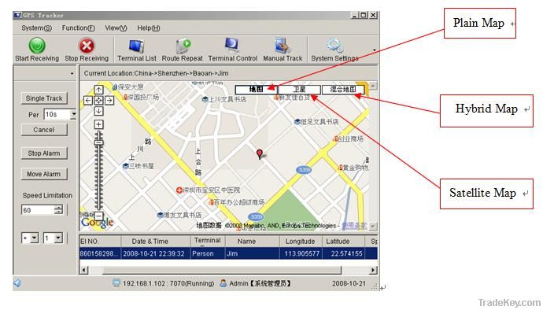
Task: Sort by the Date & Time column header
Action: pyautogui.click(x=156, y=242)
